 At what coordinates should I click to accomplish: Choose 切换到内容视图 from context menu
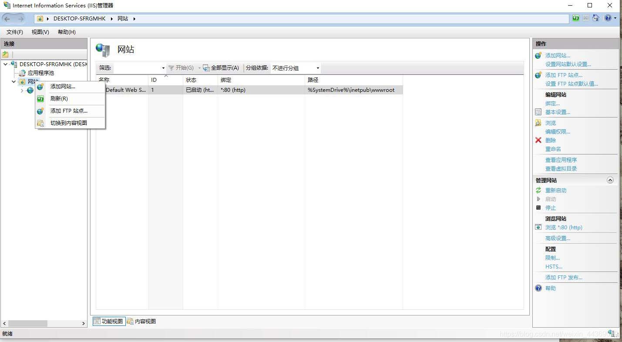click(71, 123)
